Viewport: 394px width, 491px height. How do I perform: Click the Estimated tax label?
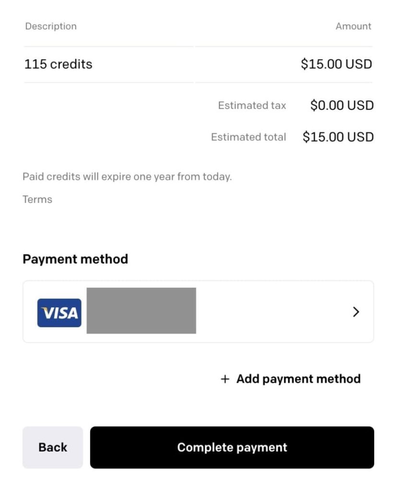[252, 105]
